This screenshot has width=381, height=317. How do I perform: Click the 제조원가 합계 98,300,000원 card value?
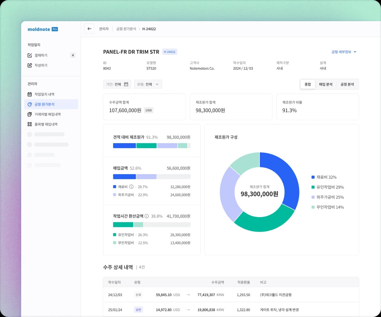pos(210,110)
